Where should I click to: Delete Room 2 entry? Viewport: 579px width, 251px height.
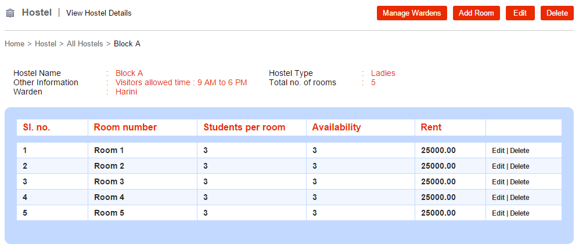[520, 166]
